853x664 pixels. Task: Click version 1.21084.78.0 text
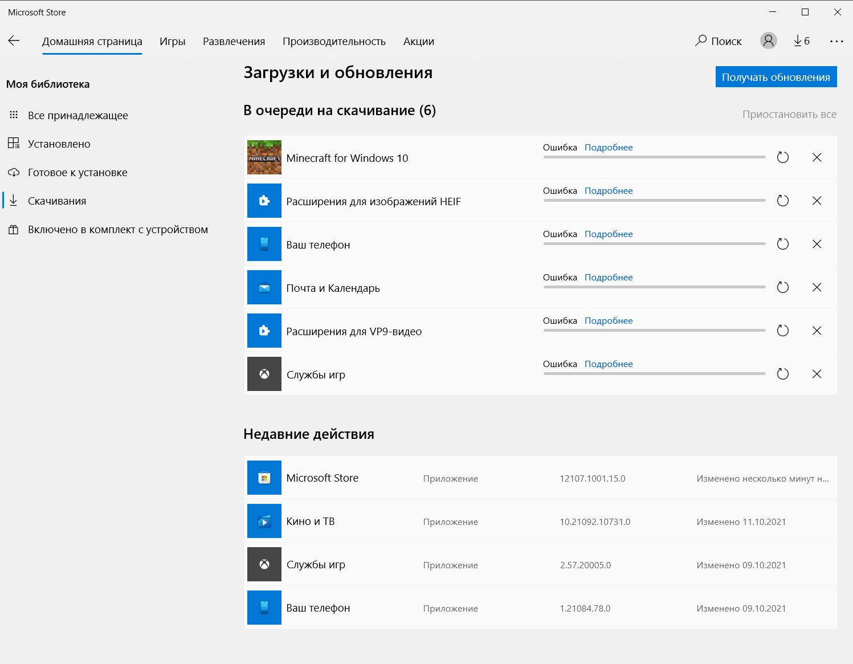(585, 608)
